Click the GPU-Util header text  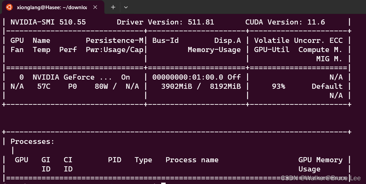tap(272, 50)
